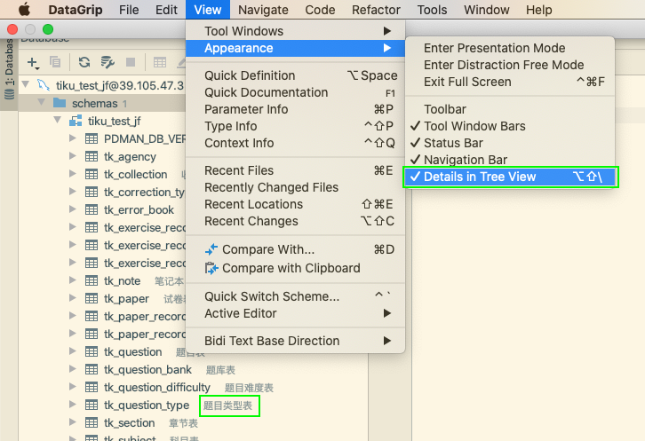This screenshot has width=645, height=441.
Task: Click the Stop square icon in toolbar
Action: pos(131,62)
